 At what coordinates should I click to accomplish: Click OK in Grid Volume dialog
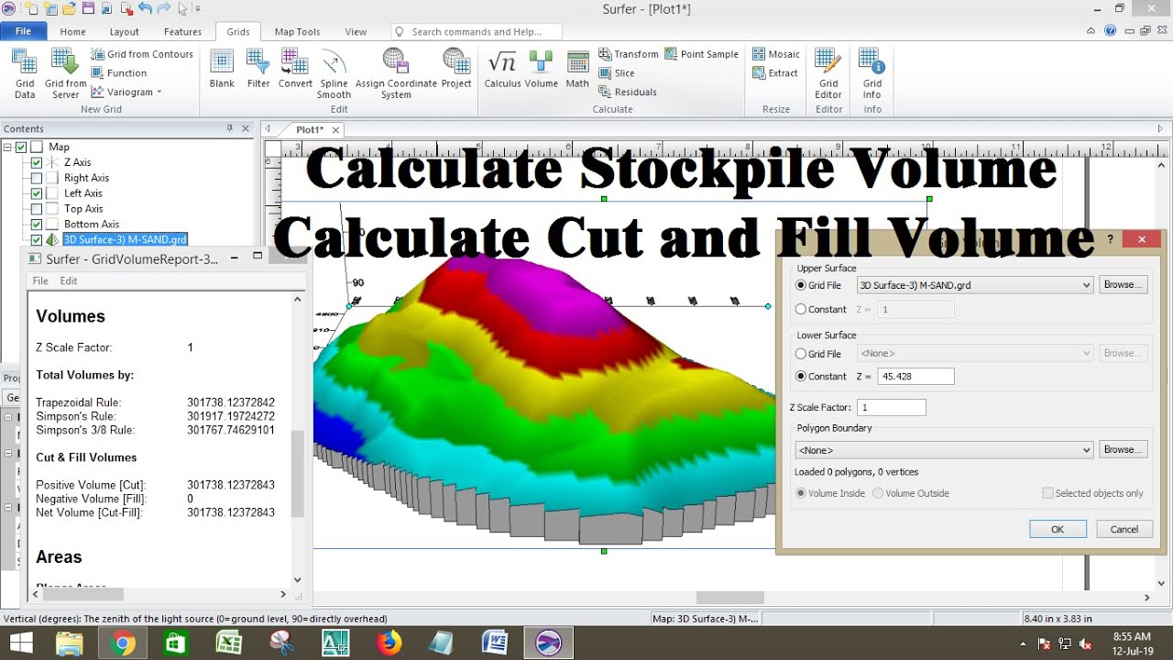(1058, 529)
